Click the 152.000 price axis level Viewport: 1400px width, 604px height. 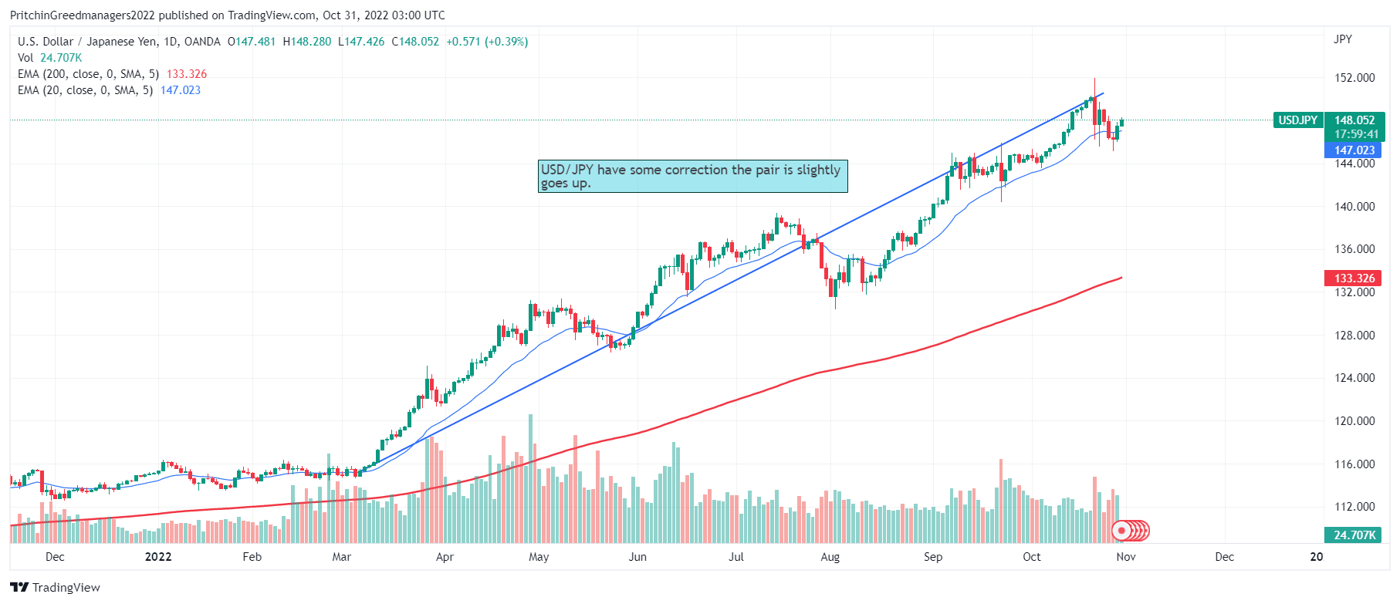pyautogui.click(x=1354, y=77)
